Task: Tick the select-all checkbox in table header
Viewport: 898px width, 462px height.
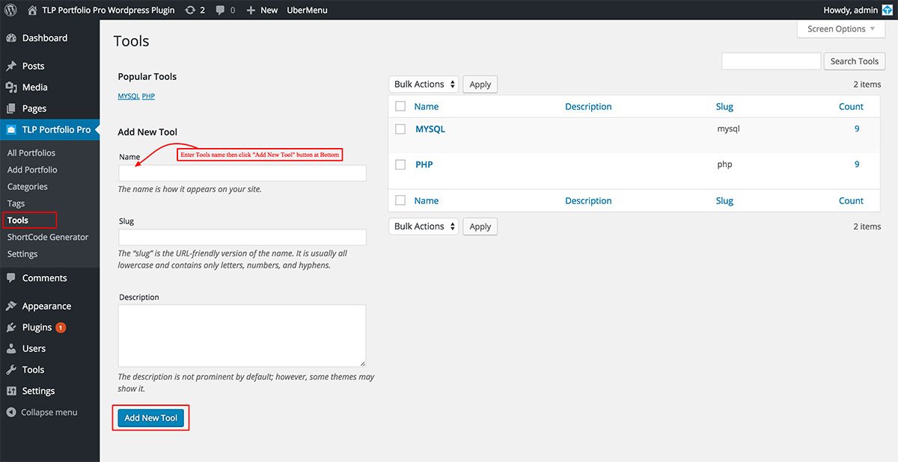Action: (400, 107)
